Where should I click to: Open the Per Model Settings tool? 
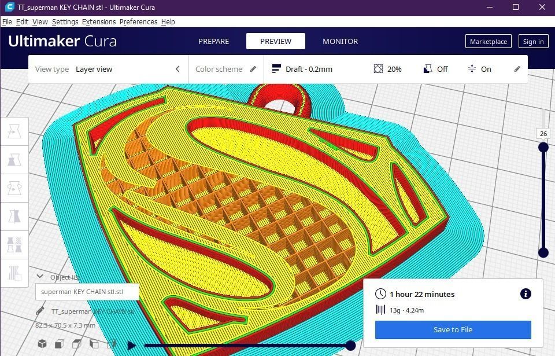click(x=14, y=245)
